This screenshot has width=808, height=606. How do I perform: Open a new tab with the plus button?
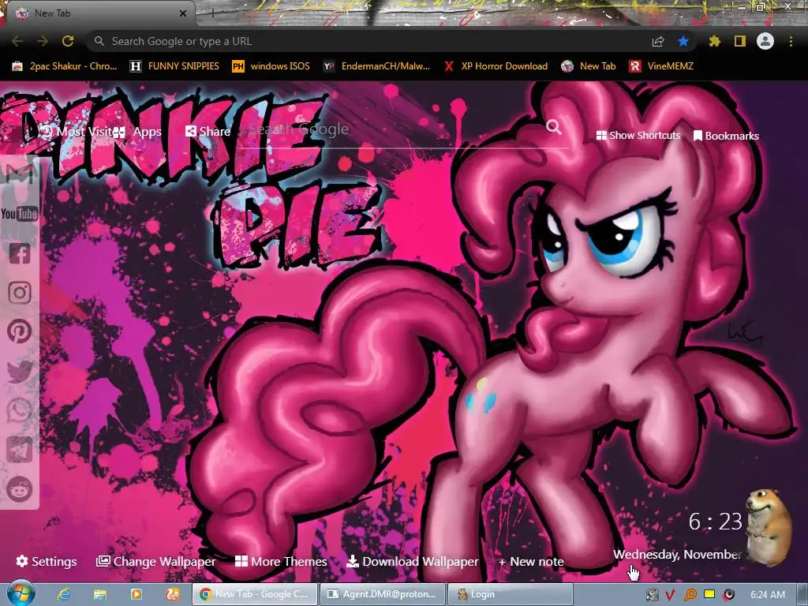212,13
